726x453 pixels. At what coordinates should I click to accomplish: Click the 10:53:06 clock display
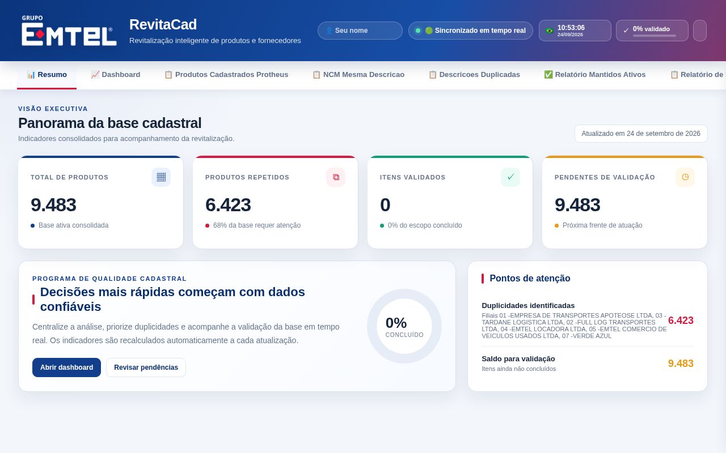click(x=571, y=27)
